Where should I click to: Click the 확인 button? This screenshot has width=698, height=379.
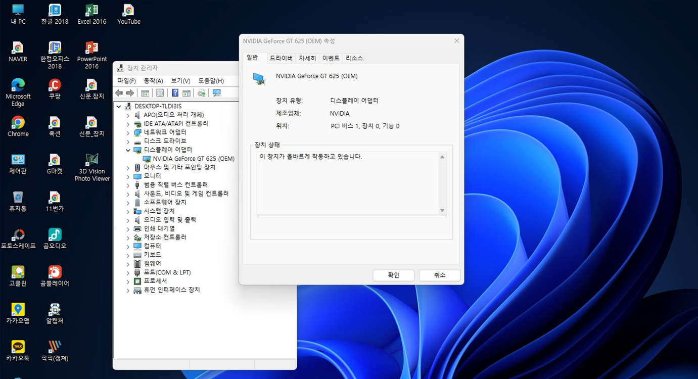pyautogui.click(x=393, y=275)
